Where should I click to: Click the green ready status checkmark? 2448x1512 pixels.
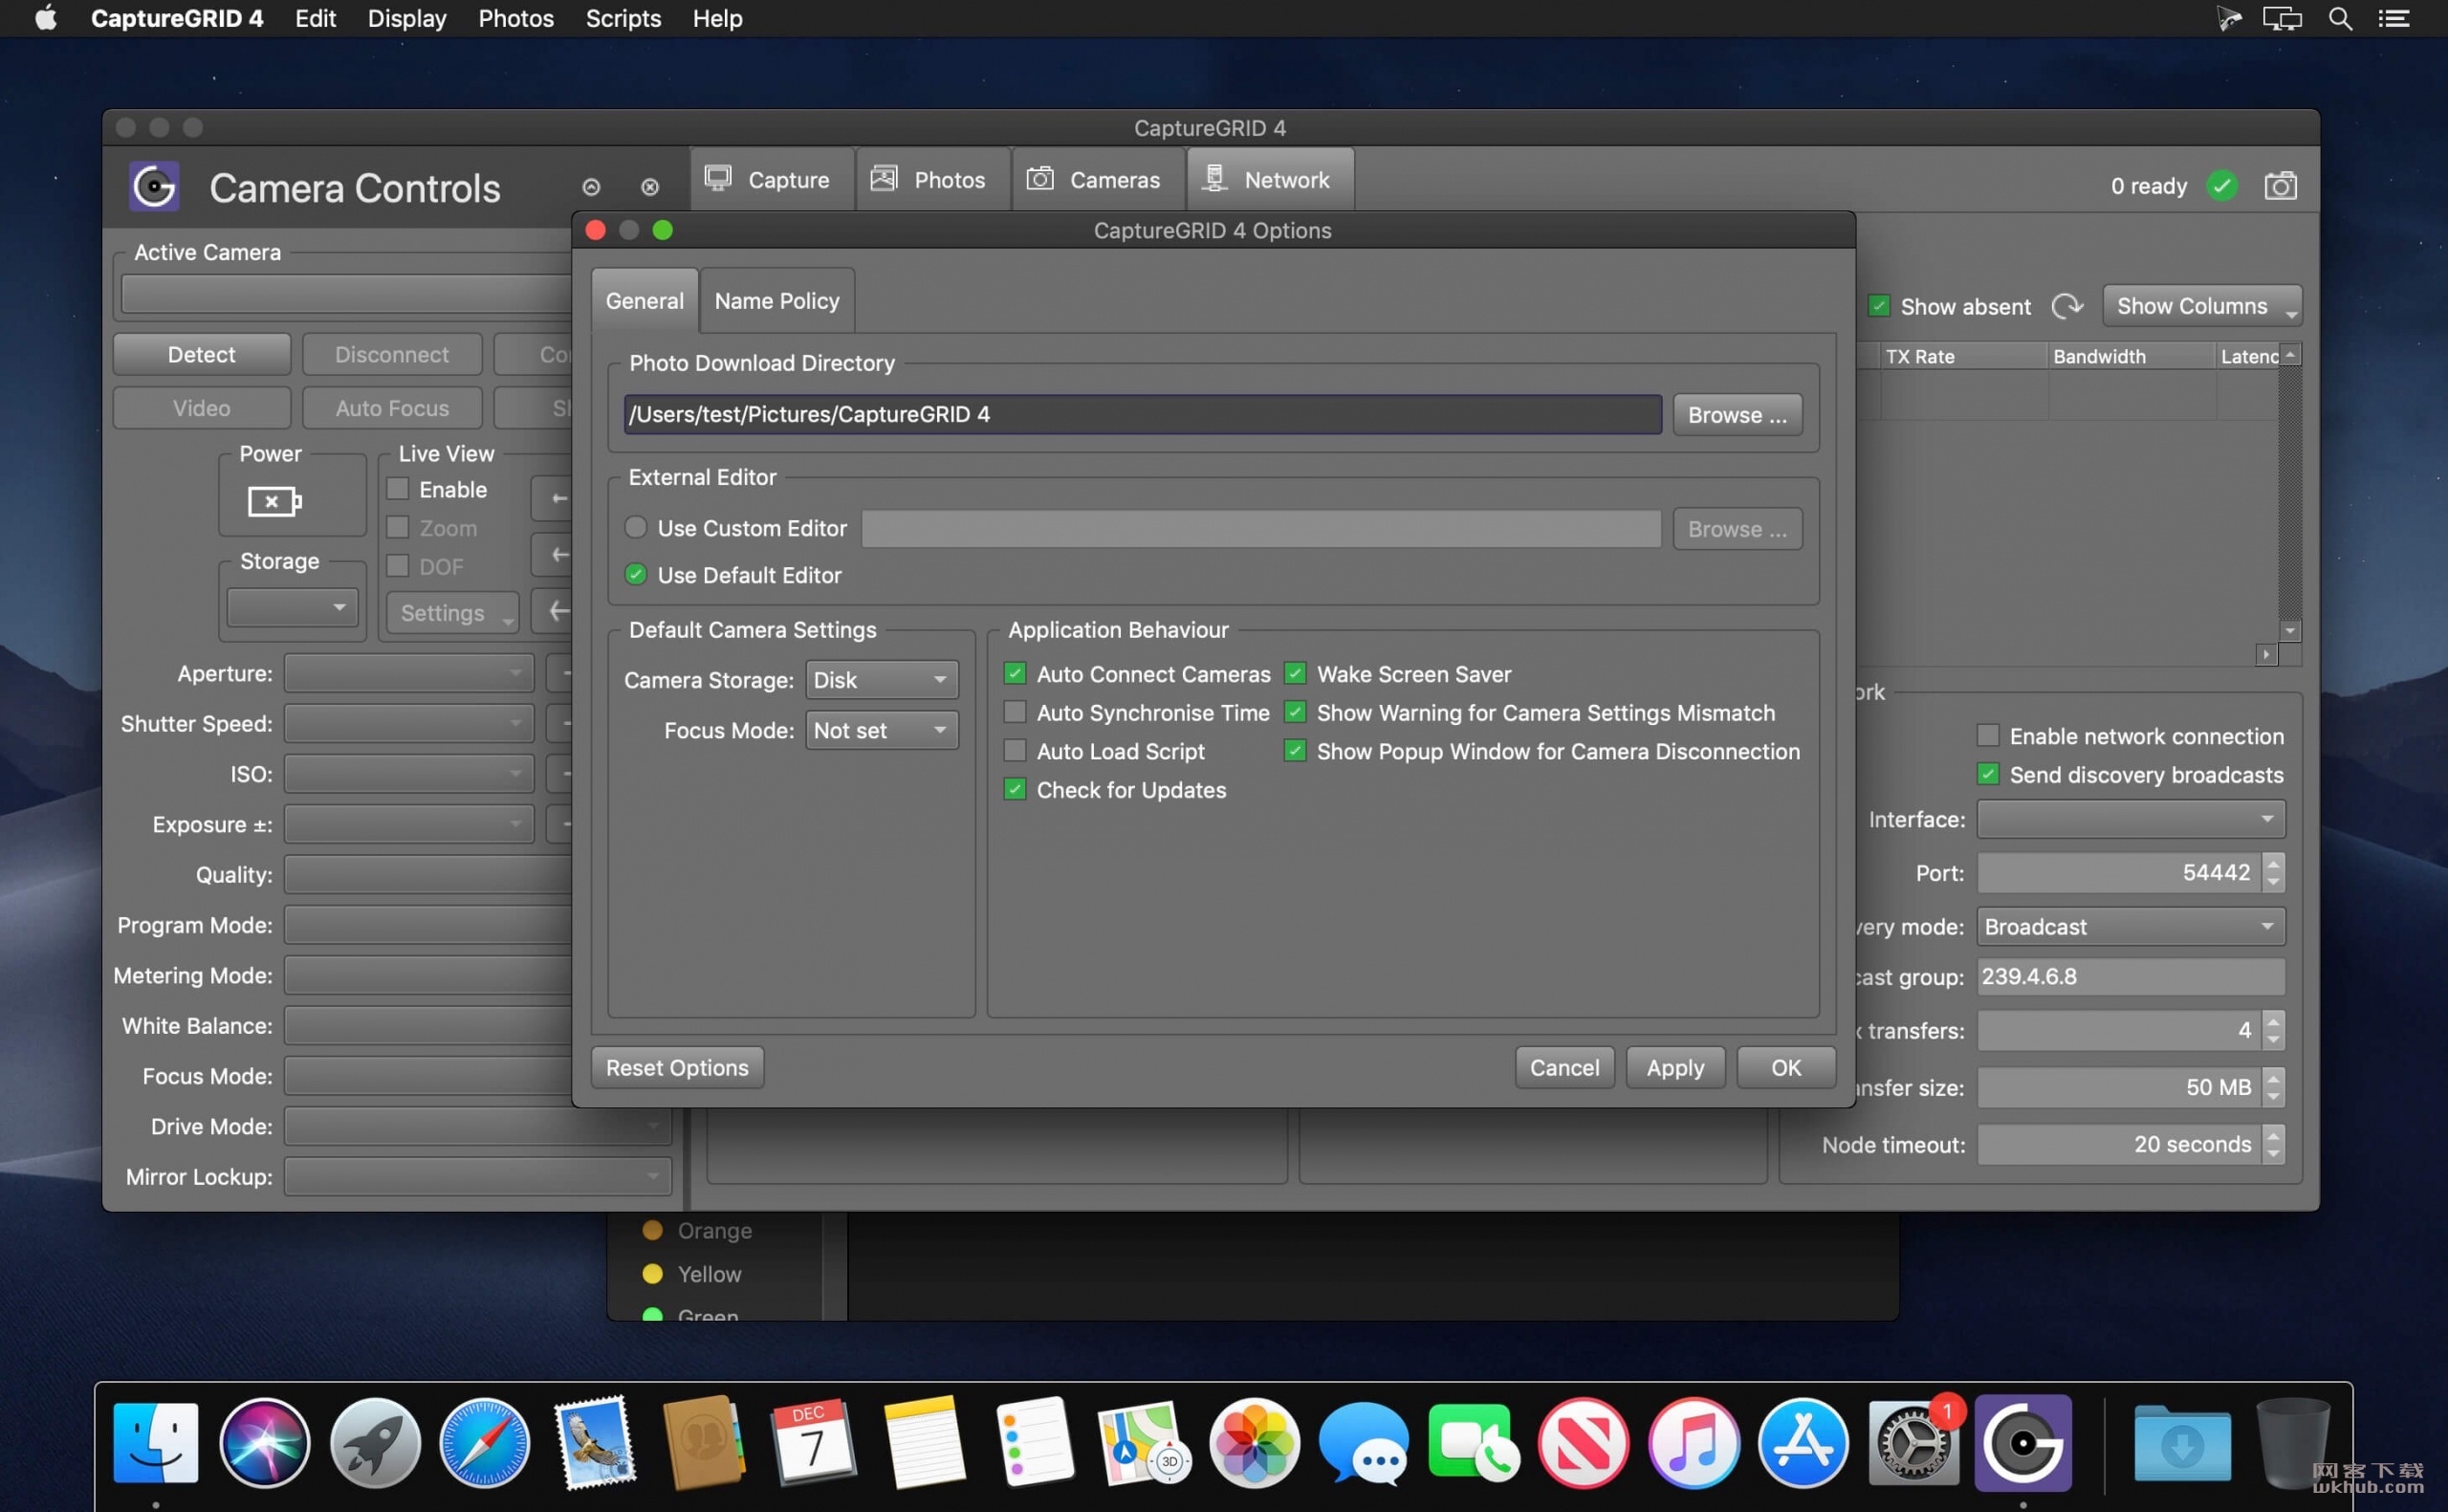pyautogui.click(x=2222, y=186)
